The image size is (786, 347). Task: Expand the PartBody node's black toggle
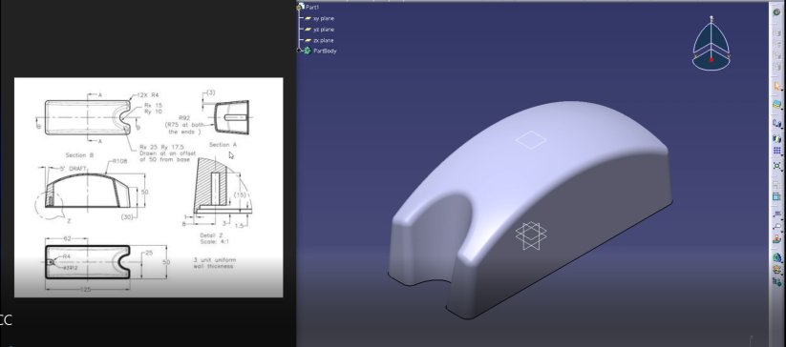(x=299, y=51)
